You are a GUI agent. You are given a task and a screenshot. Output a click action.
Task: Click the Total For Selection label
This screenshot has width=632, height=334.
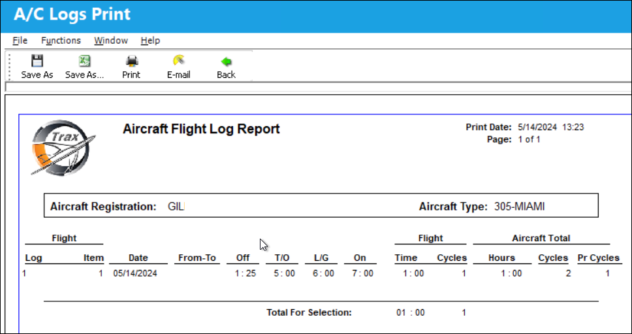pyautogui.click(x=309, y=312)
